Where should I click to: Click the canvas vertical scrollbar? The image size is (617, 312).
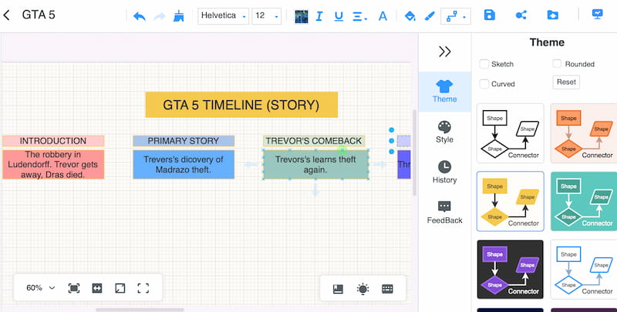(x=414, y=153)
